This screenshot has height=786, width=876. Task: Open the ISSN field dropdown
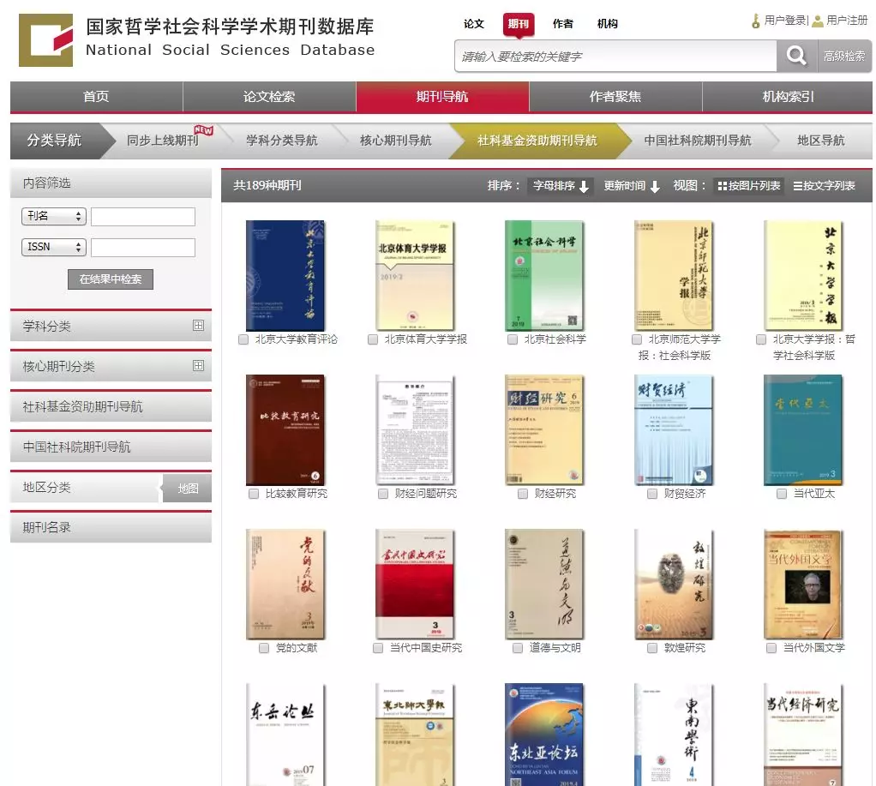[54, 247]
